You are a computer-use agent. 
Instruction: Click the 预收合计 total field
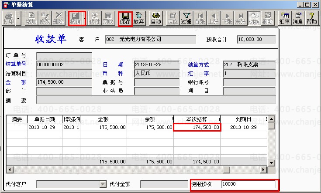(256, 39)
